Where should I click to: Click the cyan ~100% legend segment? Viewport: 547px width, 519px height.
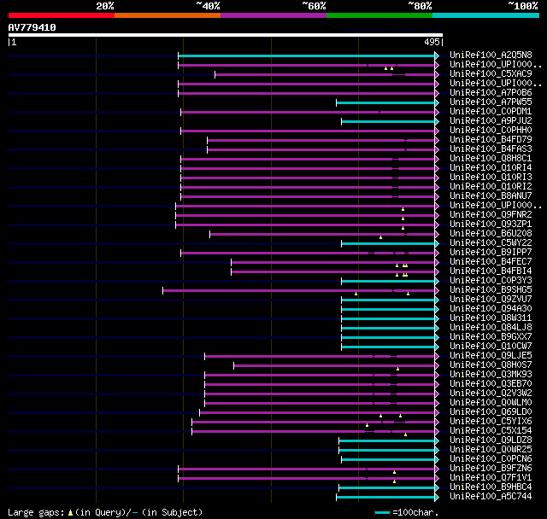tap(485, 15)
